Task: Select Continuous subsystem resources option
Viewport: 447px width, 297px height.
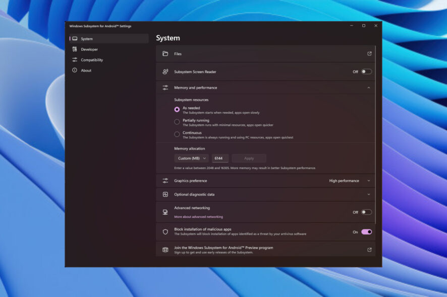Action: [177, 134]
